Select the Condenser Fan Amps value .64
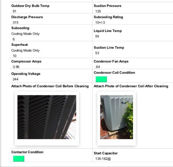This screenshot has height=167, width=173. pyautogui.click(x=98, y=67)
